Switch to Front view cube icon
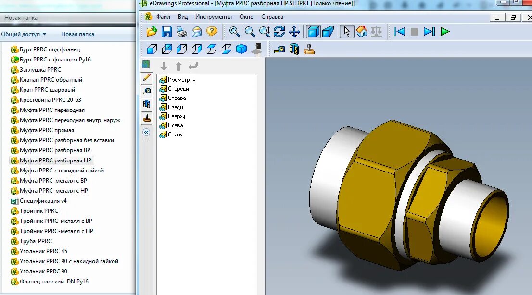Screen dimensions: 532x295 pyautogui.click(x=152, y=49)
